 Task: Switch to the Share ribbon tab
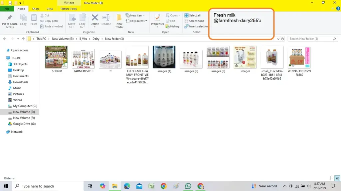[x=36, y=9]
